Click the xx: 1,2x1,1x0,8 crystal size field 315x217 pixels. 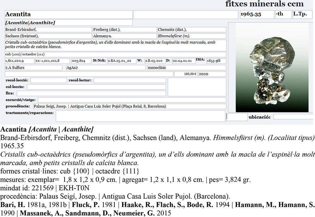tap(52, 61)
